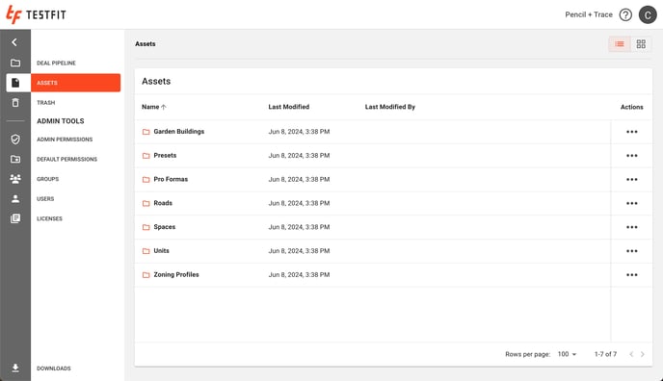Click the Groups people icon

pos(15,179)
